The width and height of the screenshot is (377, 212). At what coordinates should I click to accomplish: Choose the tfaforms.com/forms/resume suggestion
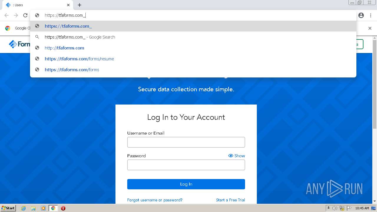pos(193,59)
